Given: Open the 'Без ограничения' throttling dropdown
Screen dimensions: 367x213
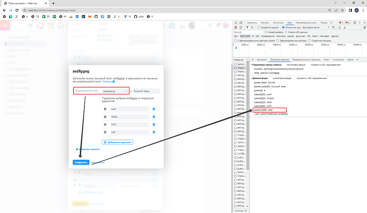Looking at the screenshot, I should coord(316,28).
